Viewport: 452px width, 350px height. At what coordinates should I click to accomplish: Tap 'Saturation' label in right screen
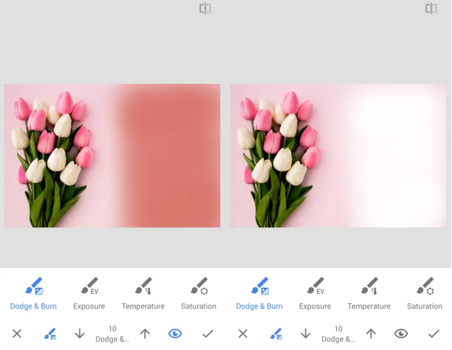[x=424, y=306]
